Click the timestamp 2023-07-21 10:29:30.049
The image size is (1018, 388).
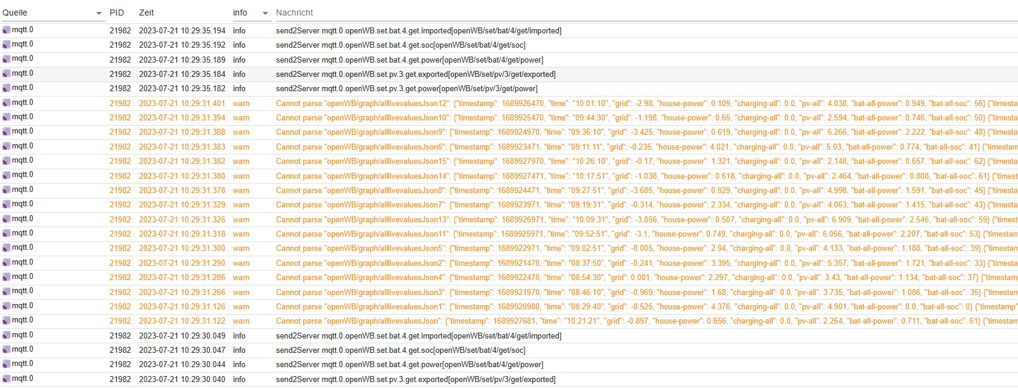(x=182, y=336)
